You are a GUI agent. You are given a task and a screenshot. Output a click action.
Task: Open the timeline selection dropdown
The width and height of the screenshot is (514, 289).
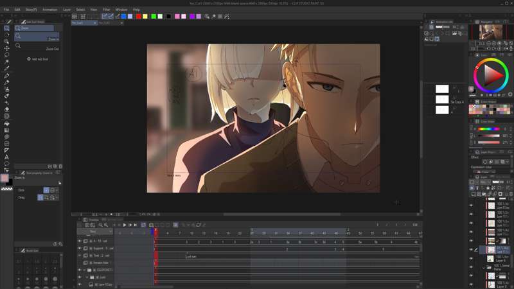point(94,231)
